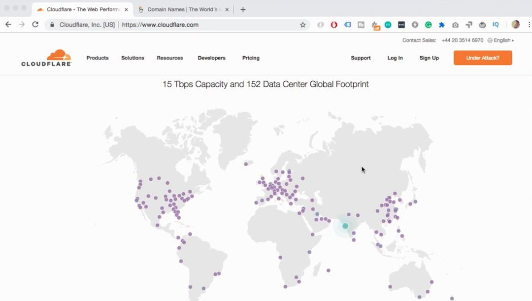Go back to the previous page
Image resolution: width=532 pixels, height=301 pixels.
click(8, 25)
